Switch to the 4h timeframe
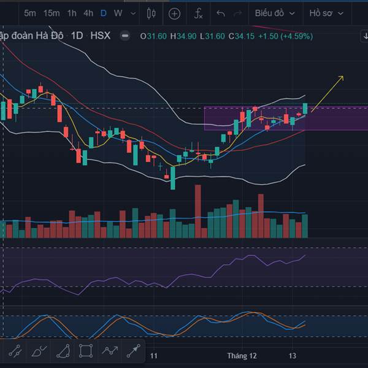Image resolution: width=368 pixels, height=368 pixels. tap(88, 13)
